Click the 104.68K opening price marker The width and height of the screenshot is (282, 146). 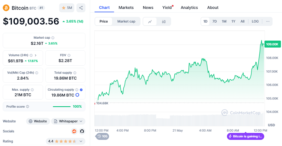(102, 103)
